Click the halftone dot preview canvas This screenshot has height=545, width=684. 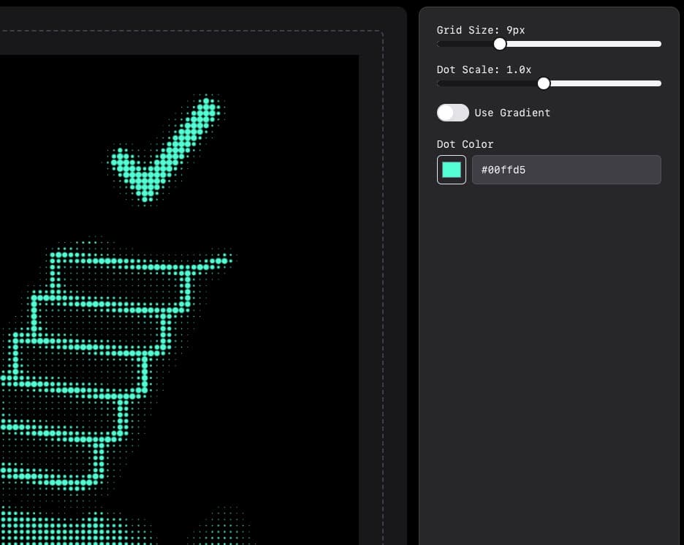179,300
